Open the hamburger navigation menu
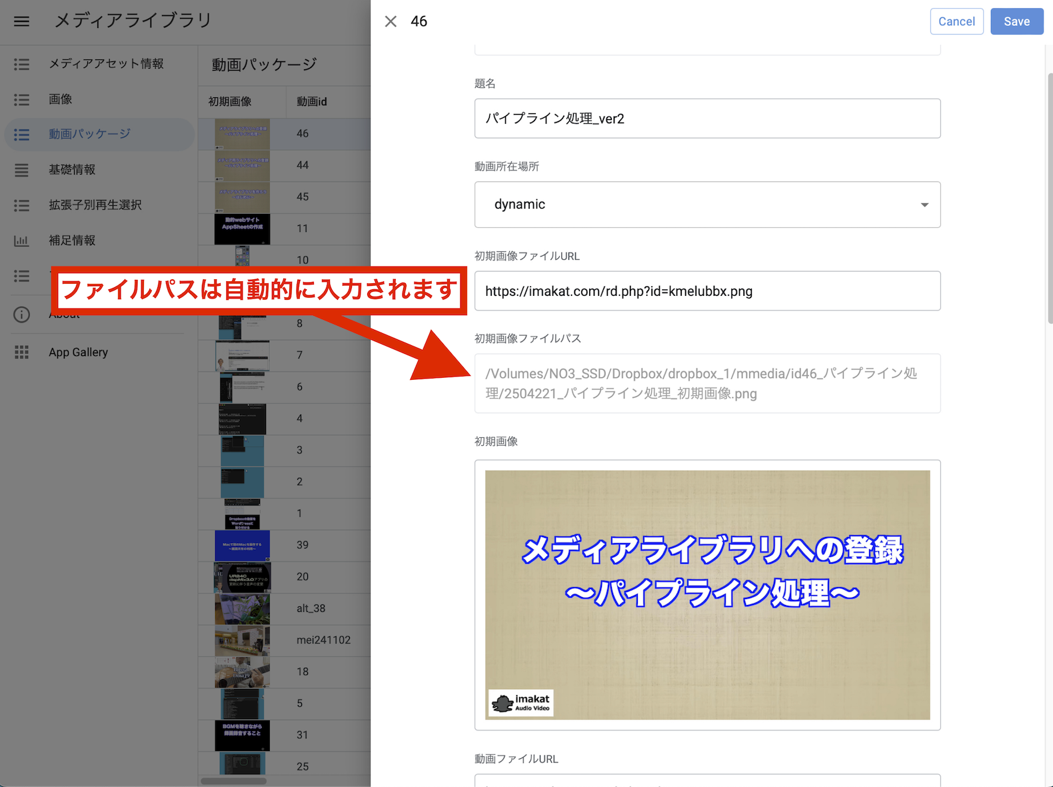The height and width of the screenshot is (787, 1053). click(21, 21)
